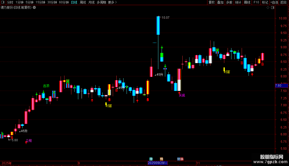Image resolution: width=289 pixels, height=166 pixels.
Task: Click the tall blue candle peaking at 10.07
Action: coord(158,26)
